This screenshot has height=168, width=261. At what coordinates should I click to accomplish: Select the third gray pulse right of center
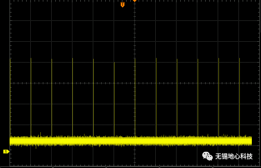(198, 96)
